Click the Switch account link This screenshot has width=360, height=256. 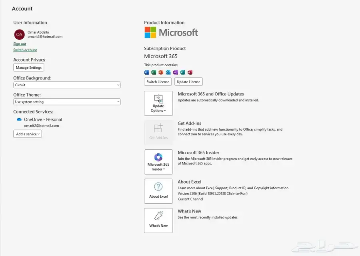click(x=25, y=50)
